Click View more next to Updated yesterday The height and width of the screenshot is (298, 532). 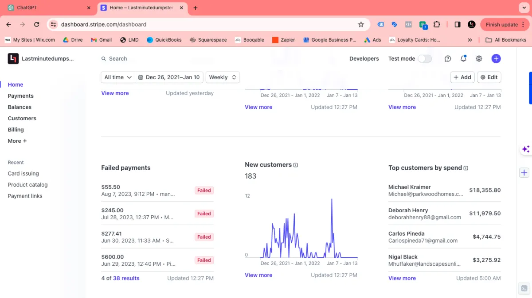115,93
